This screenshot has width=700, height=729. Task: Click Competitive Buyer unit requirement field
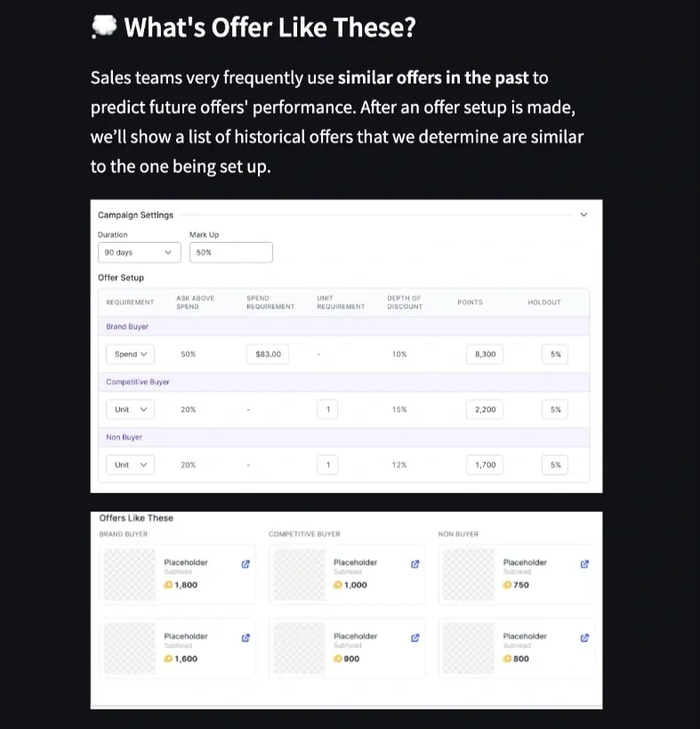pyautogui.click(x=328, y=409)
